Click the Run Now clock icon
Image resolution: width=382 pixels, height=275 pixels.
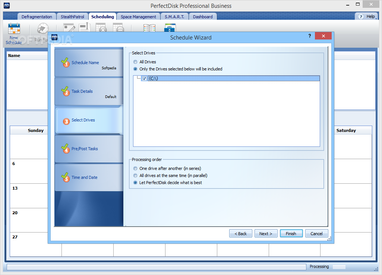[43, 28]
